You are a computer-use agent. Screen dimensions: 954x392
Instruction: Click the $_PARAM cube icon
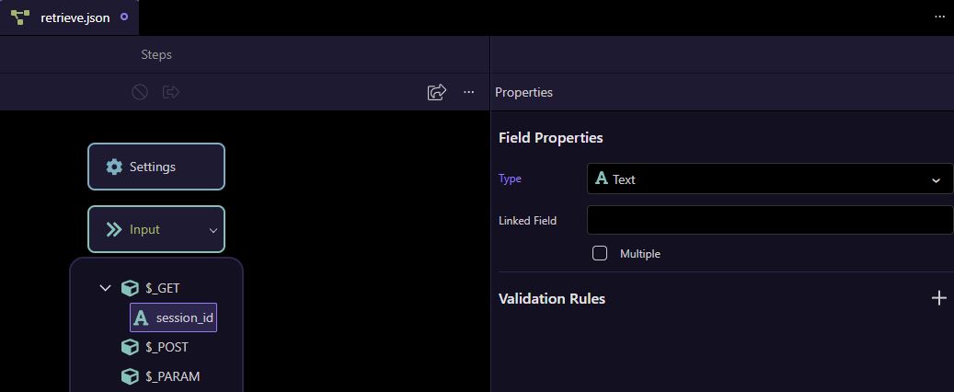130,376
